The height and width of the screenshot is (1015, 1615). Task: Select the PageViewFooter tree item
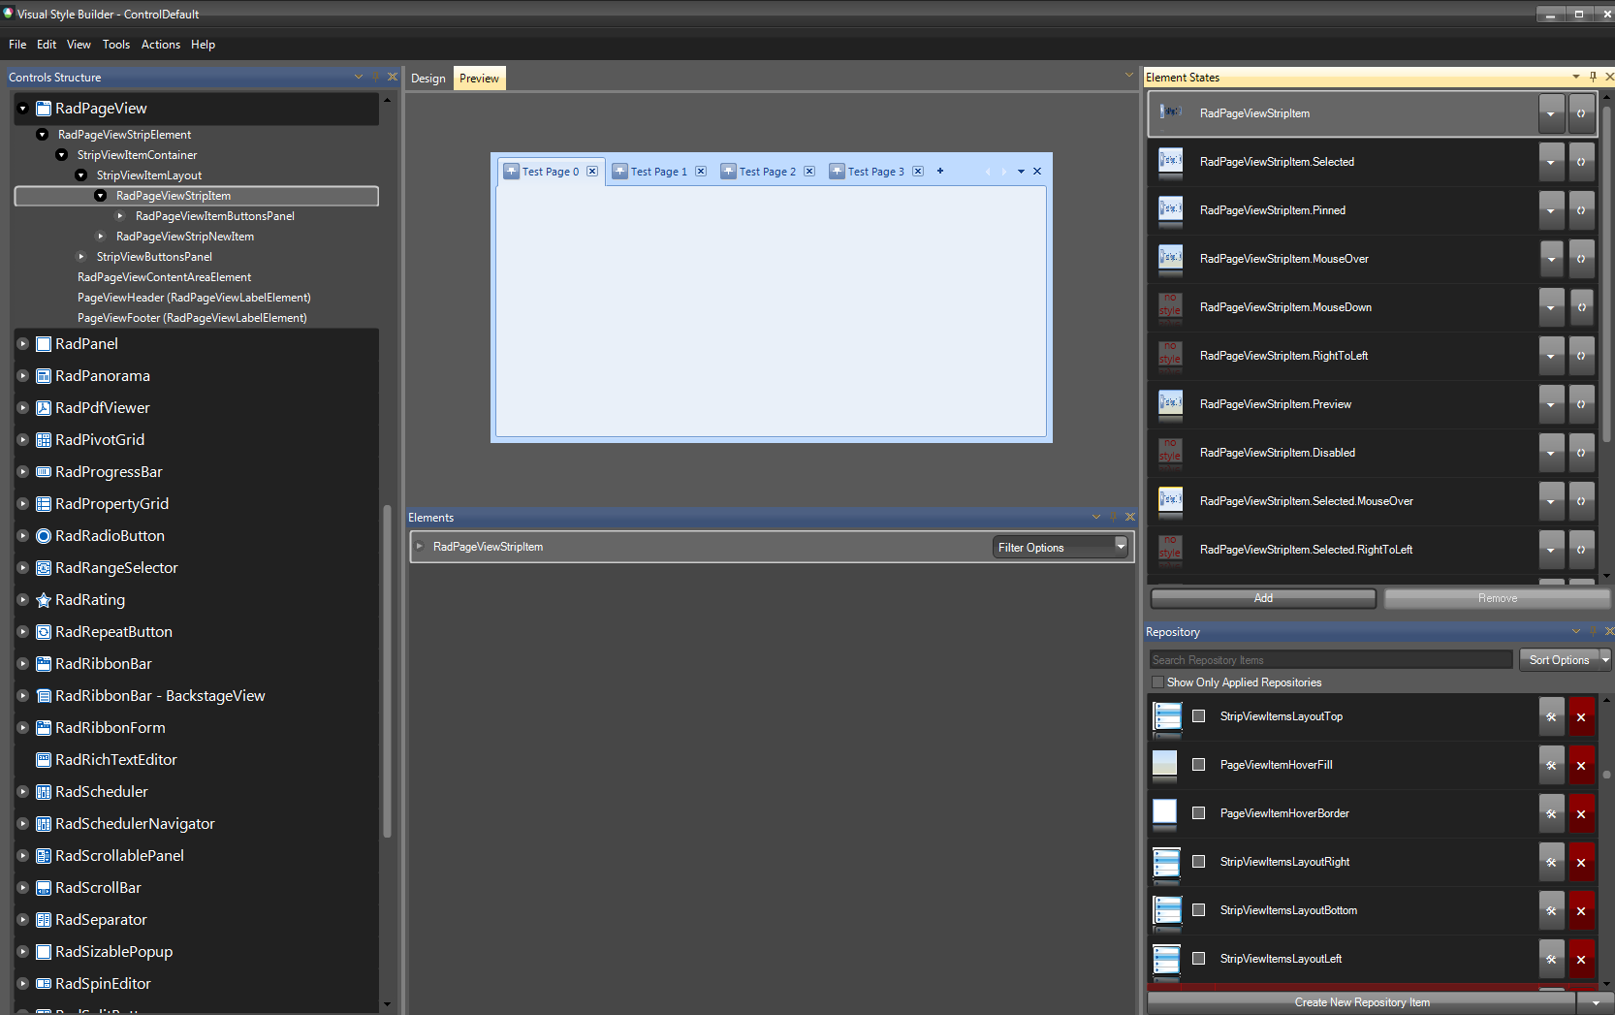click(192, 318)
